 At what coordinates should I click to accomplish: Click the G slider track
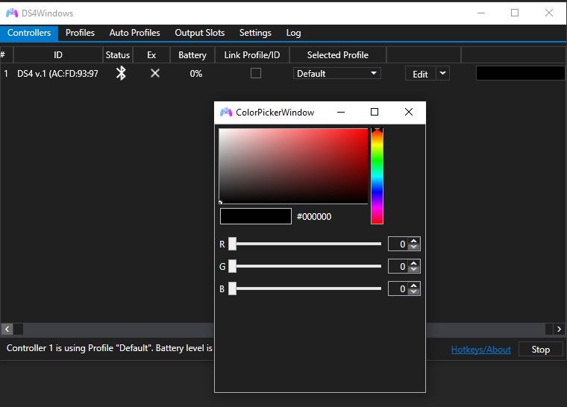click(x=305, y=266)
